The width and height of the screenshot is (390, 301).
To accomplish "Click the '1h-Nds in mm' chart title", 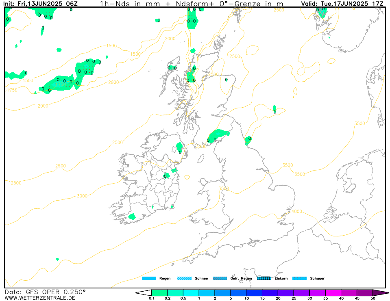I will [192, 4].
